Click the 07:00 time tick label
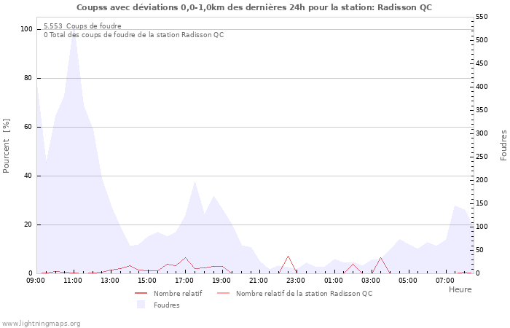The image size is (510, 328). point(445,281)
